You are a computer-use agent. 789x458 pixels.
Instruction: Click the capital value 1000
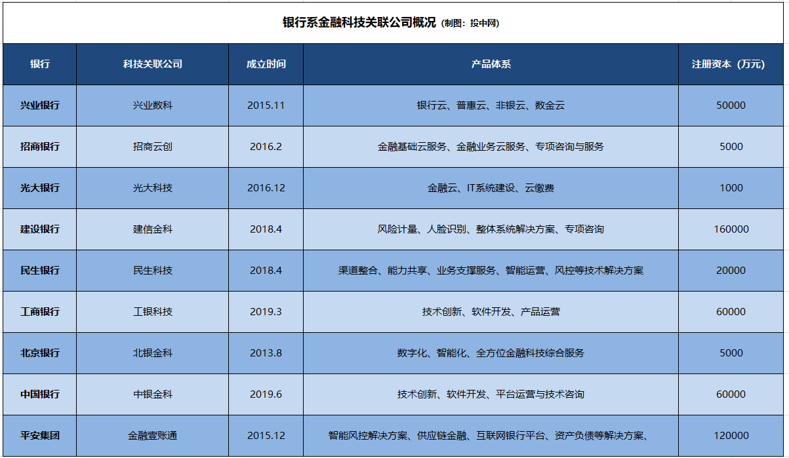(731, 188)
